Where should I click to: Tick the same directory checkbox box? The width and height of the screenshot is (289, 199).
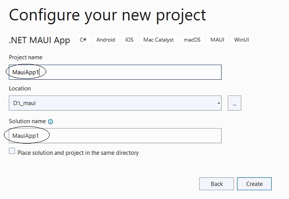click(12, 151)
